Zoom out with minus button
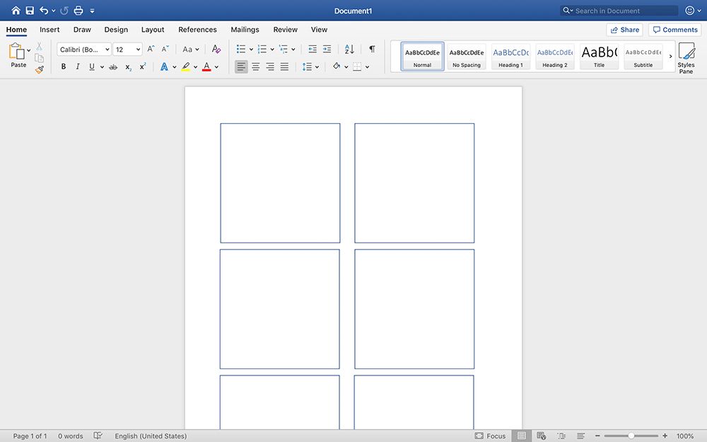The width and height of the screenshot is (707, 442). point(597,436)
